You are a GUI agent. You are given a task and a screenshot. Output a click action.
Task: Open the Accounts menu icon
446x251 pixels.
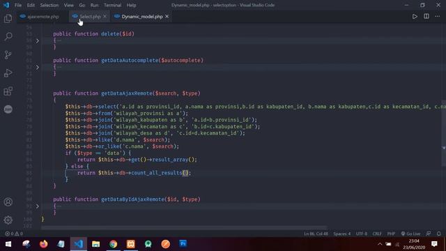pos(8,202)
